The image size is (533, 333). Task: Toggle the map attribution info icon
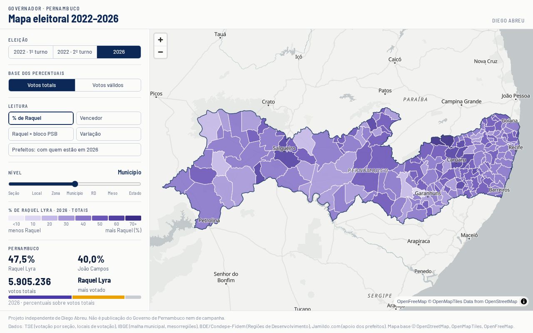point(524,301)
